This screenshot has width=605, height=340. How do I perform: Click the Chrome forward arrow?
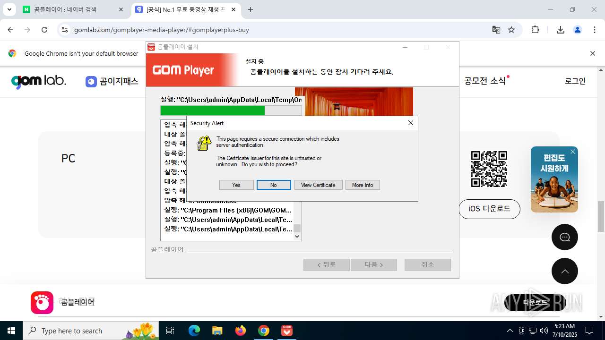coord(27,30)
